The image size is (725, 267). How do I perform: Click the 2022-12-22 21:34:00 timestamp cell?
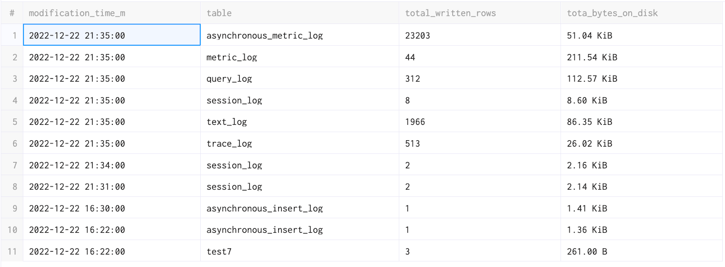pos(77,165)
